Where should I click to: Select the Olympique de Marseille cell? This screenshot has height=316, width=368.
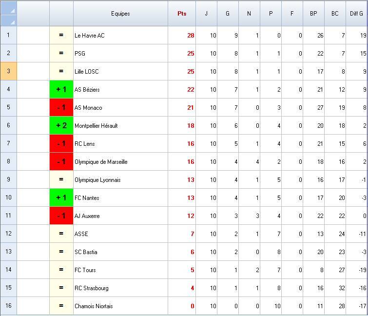[x=120, y=162]
